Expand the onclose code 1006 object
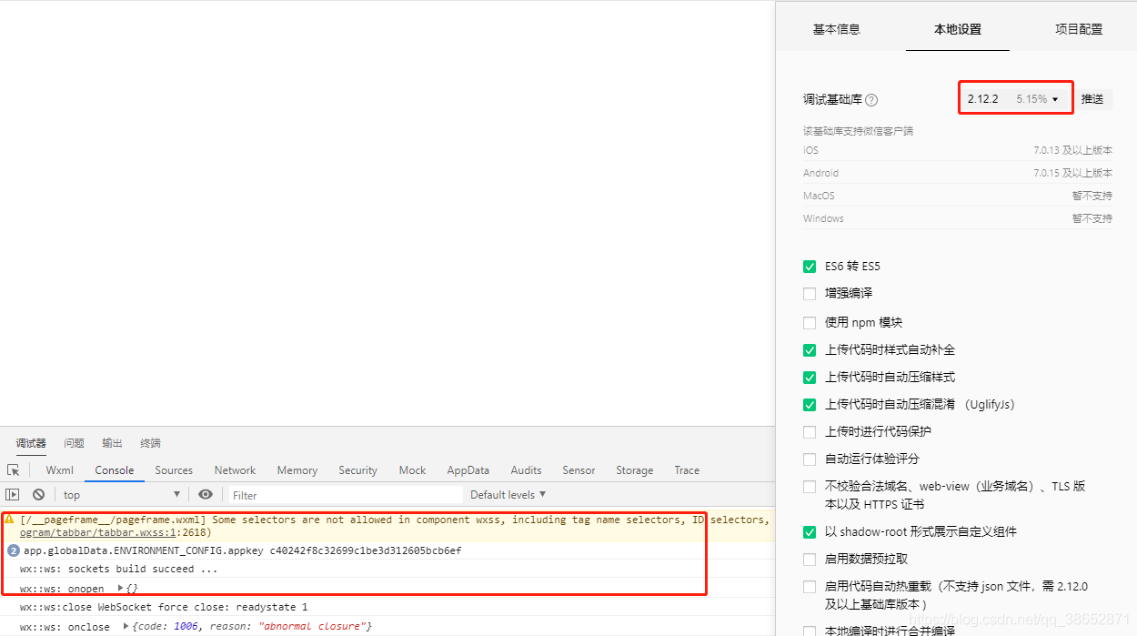Image resolution: width=1137 pixels, height=636 pixels. [126, 626]
